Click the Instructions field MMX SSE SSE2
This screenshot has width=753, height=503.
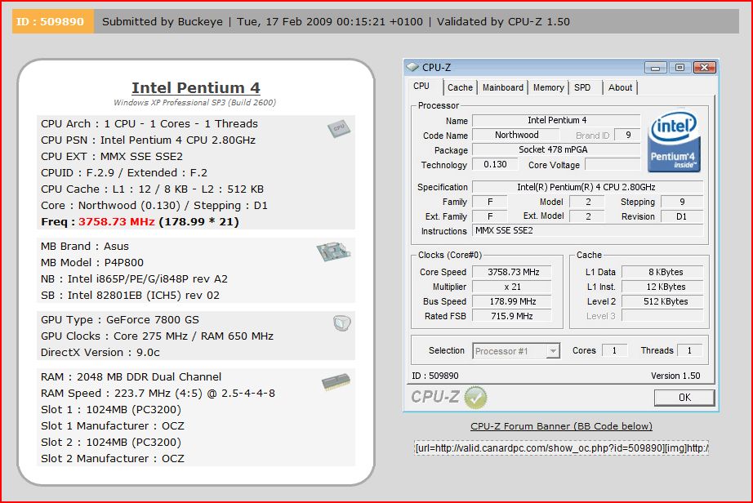(x=588, y=231)
